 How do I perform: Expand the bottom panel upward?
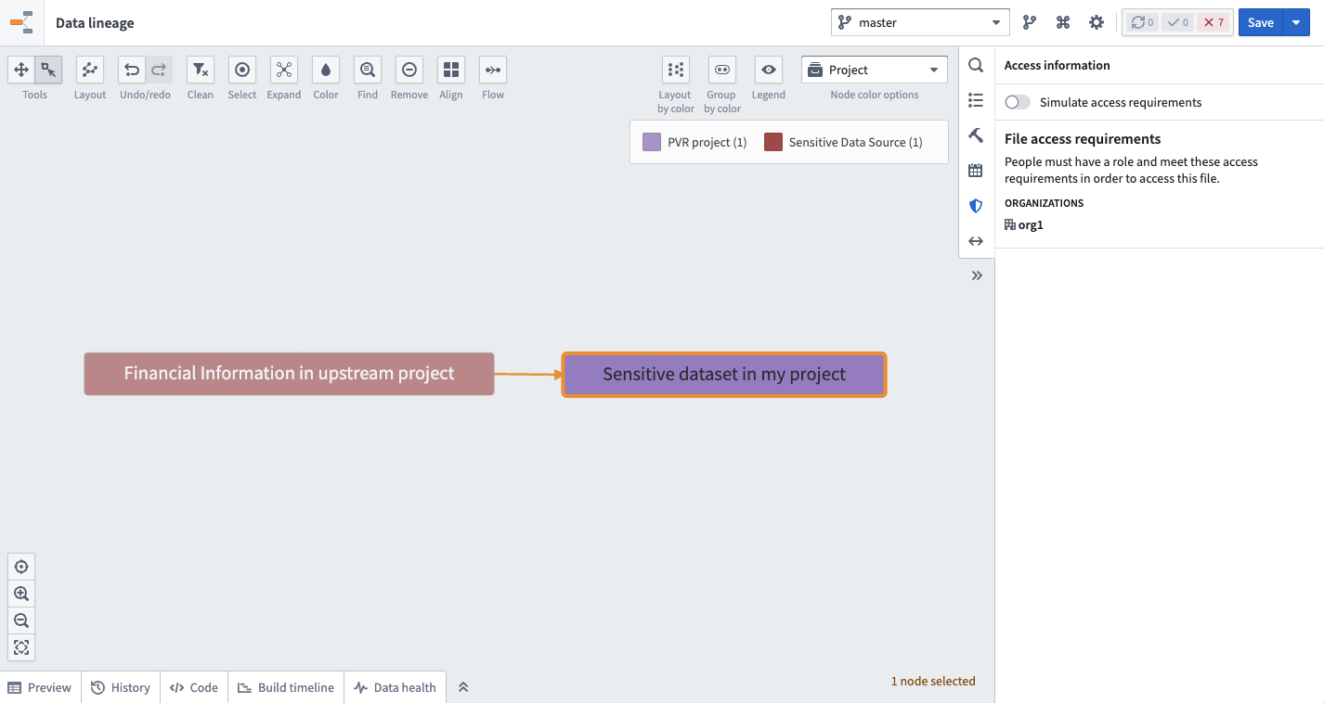click(463, 687)
